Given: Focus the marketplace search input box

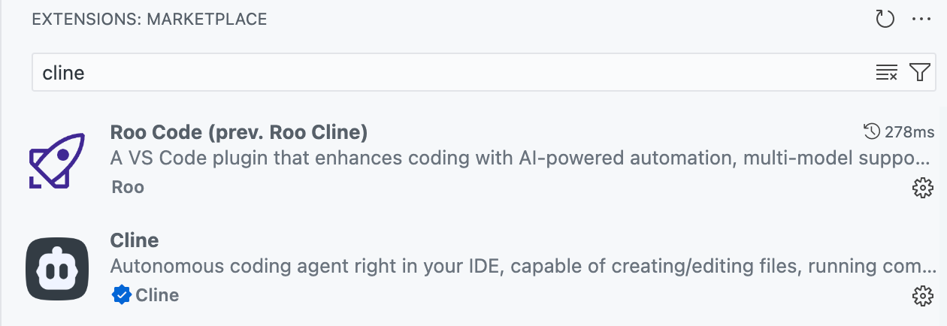Looking at the screenshot, I should 451,73.
